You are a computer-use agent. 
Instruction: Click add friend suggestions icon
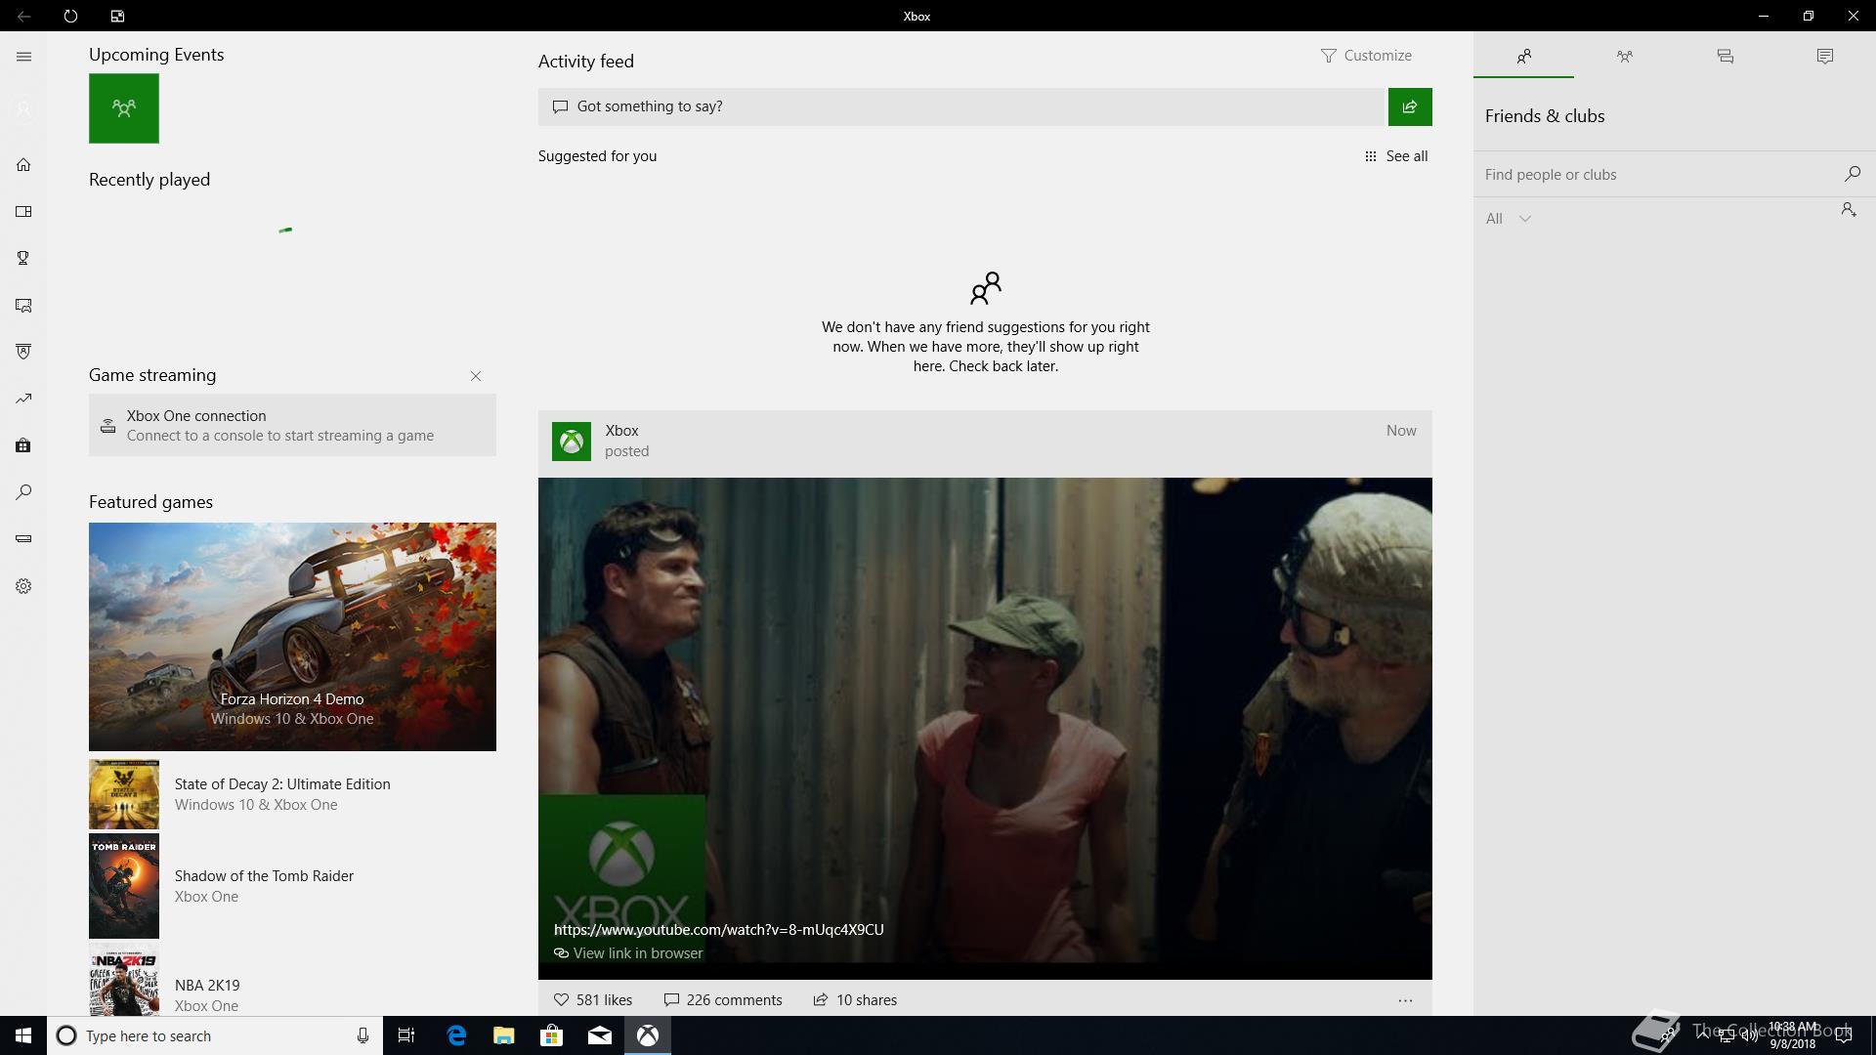pos(1849,210)
